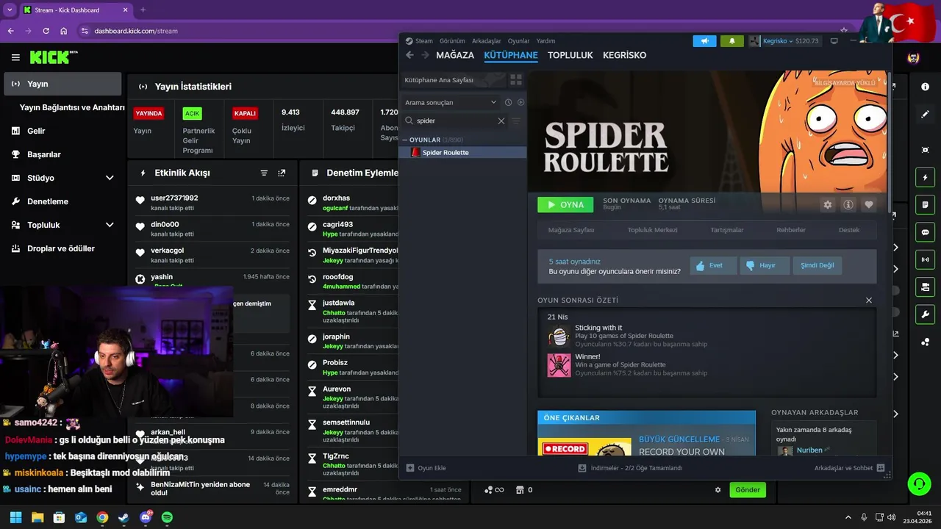
Task: Open Spider Roulette manage gear icon
Action: [x=827, y=205]
